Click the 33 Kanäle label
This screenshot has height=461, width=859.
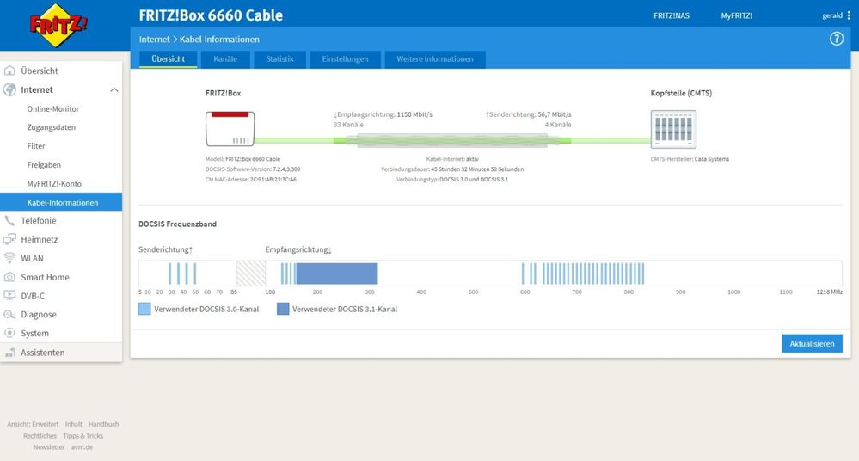coord(348,125)
